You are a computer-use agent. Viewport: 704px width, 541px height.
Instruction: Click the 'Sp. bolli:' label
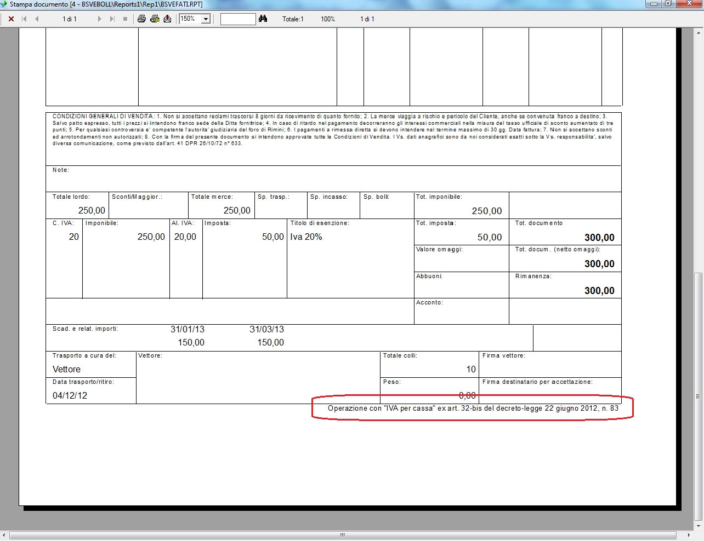[x=376, y=197]
